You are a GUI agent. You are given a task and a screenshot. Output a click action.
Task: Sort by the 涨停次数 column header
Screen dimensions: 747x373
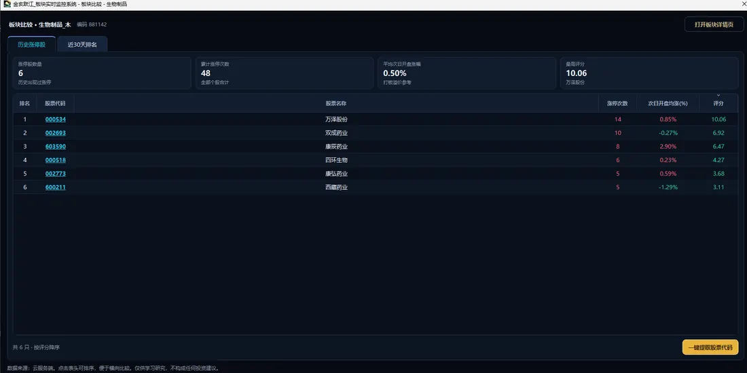[x=617, y=103]
